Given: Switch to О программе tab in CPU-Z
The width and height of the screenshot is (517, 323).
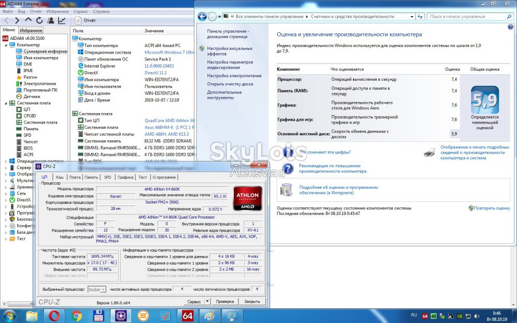Looking at the screenshot, I should (164, 177).
